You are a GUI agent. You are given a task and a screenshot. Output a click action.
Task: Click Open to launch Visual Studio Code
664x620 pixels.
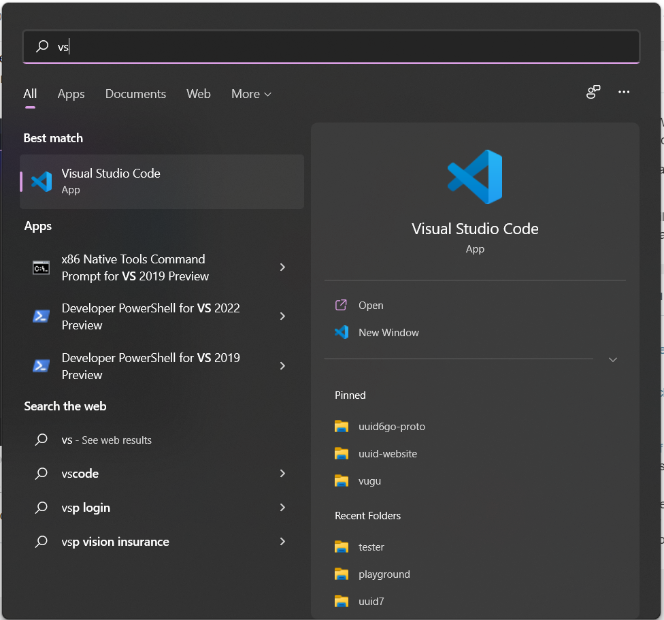point(371,306)
